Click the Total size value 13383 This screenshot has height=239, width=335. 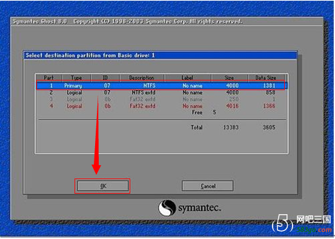tap(231, 128)
